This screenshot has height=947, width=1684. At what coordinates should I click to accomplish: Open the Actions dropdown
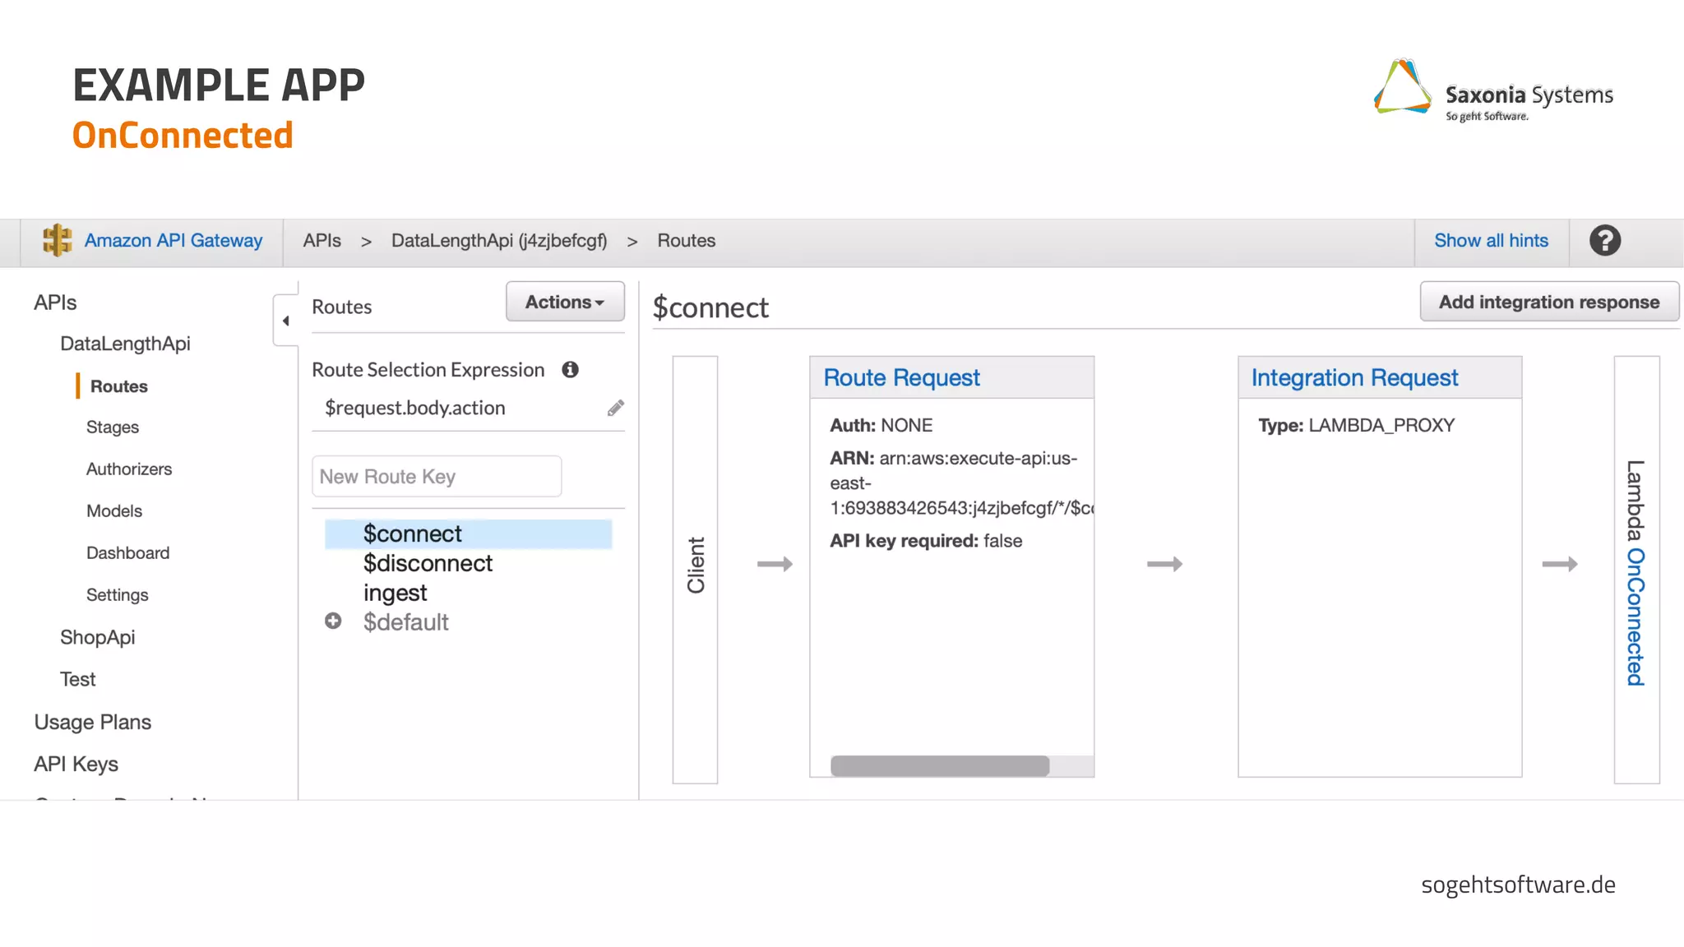[x=565, y=302]
